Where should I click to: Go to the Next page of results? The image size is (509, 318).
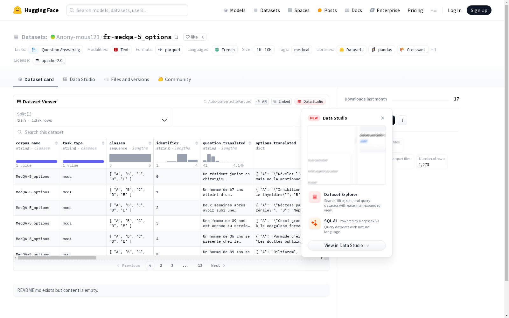218,266
